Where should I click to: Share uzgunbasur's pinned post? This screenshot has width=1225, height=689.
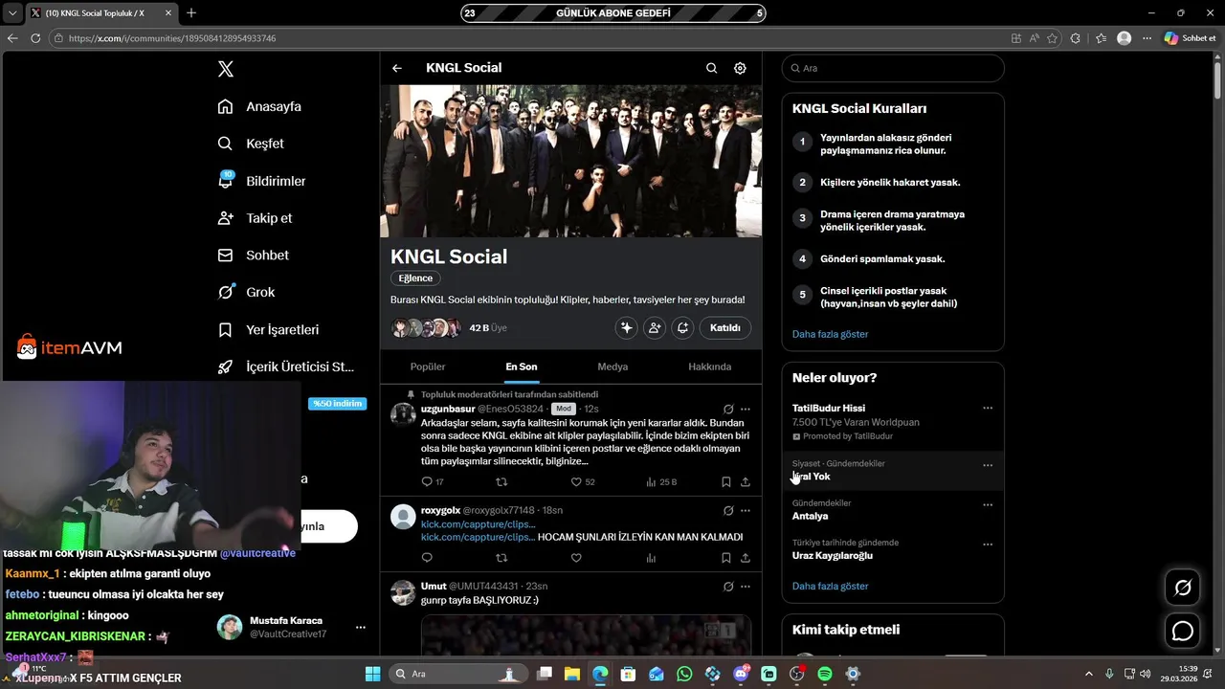pyautogui.click(x=746, y=481)
